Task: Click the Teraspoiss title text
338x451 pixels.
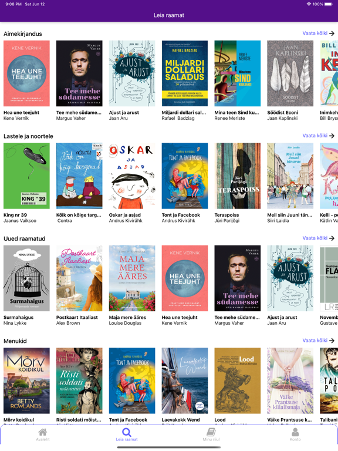Action: click(227, 215)
